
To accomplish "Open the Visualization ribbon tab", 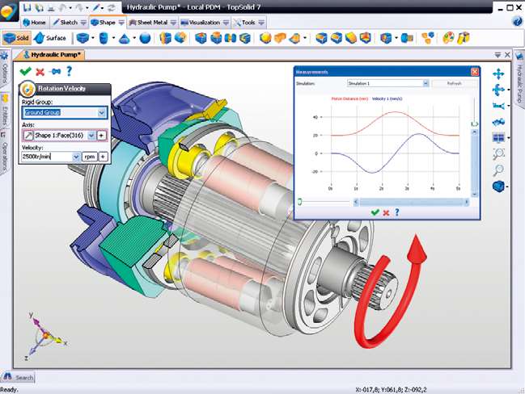I will tap(200, 22).
